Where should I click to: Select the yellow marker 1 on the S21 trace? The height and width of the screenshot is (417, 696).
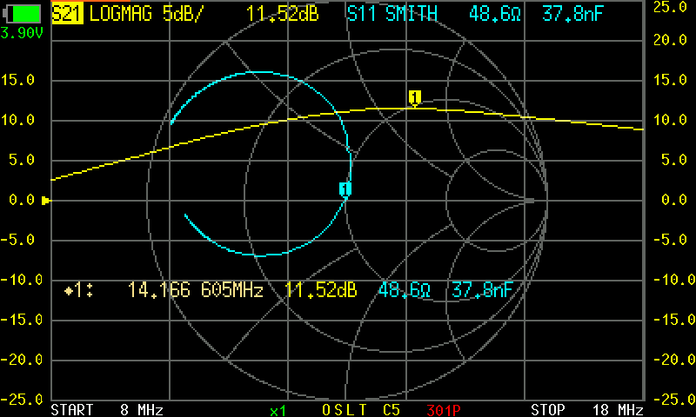pos(415,98)
